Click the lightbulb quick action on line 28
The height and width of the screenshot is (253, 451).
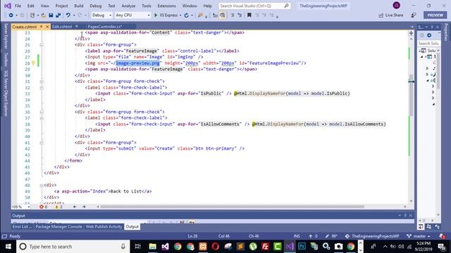[33, 63]
